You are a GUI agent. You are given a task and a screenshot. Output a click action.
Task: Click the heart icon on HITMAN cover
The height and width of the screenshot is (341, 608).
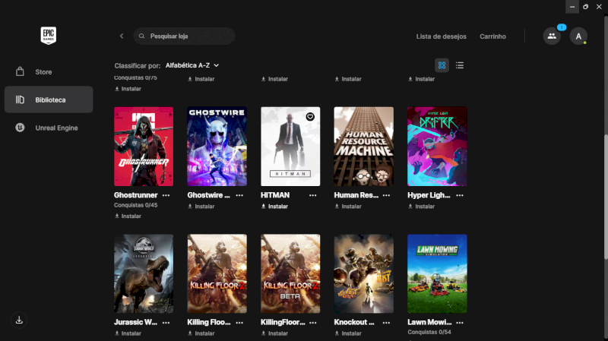tap(310, 116)
